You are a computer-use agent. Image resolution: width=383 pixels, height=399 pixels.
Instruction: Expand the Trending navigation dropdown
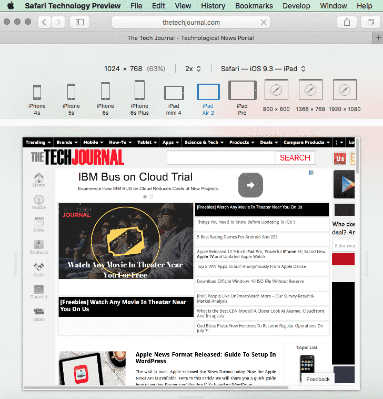[38, 142]
